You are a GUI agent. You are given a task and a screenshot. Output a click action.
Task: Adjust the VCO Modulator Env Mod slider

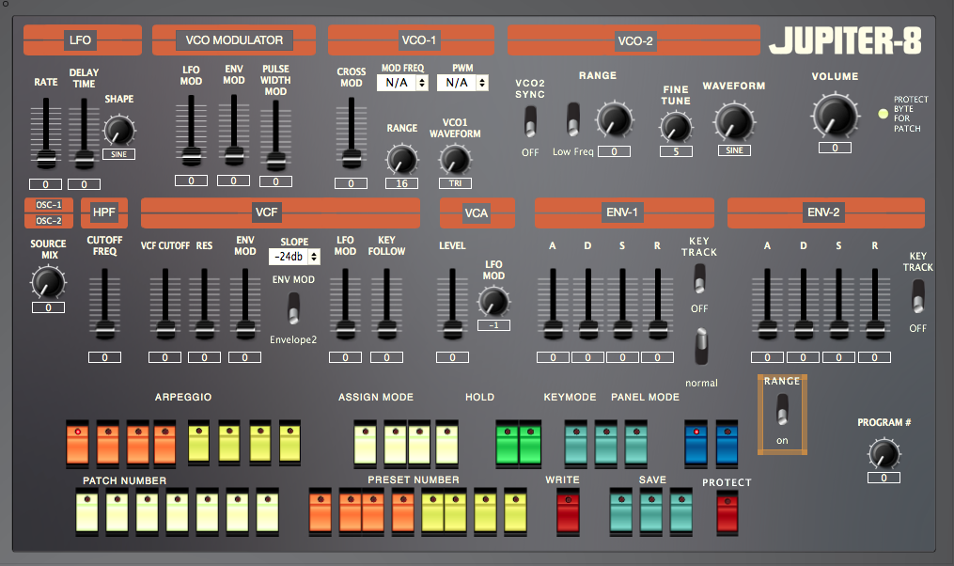(234, 156)
